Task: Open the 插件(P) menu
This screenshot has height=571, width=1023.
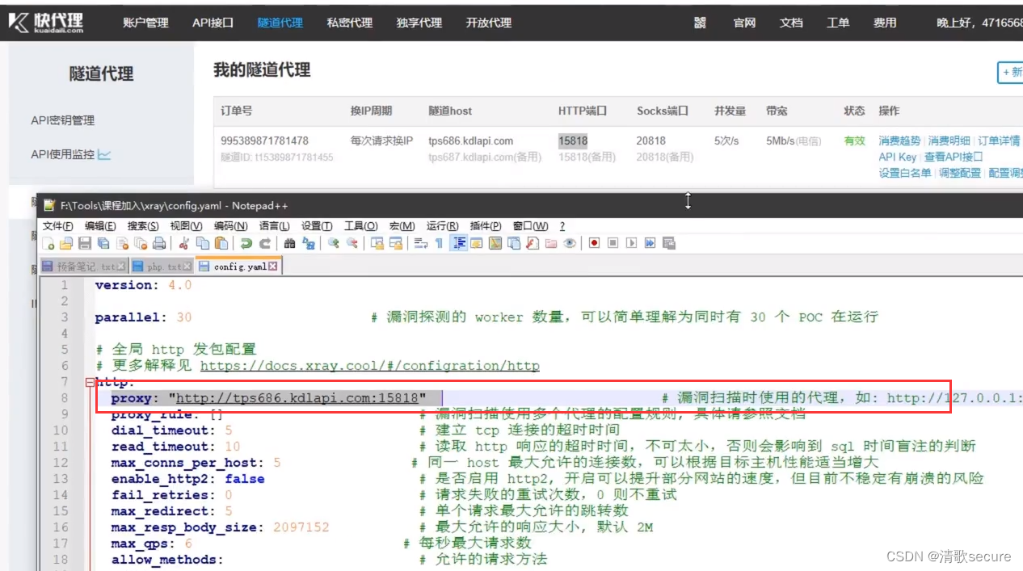Action: point(486,226)
